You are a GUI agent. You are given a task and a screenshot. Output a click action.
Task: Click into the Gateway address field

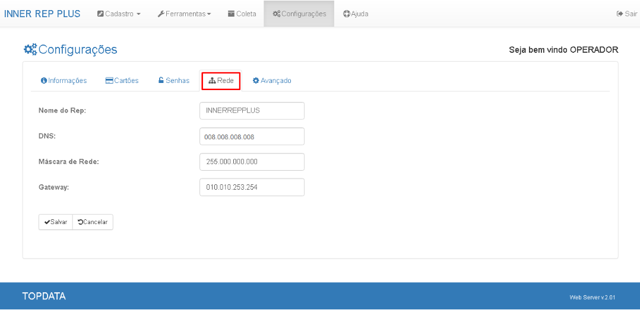coord(252,187)
